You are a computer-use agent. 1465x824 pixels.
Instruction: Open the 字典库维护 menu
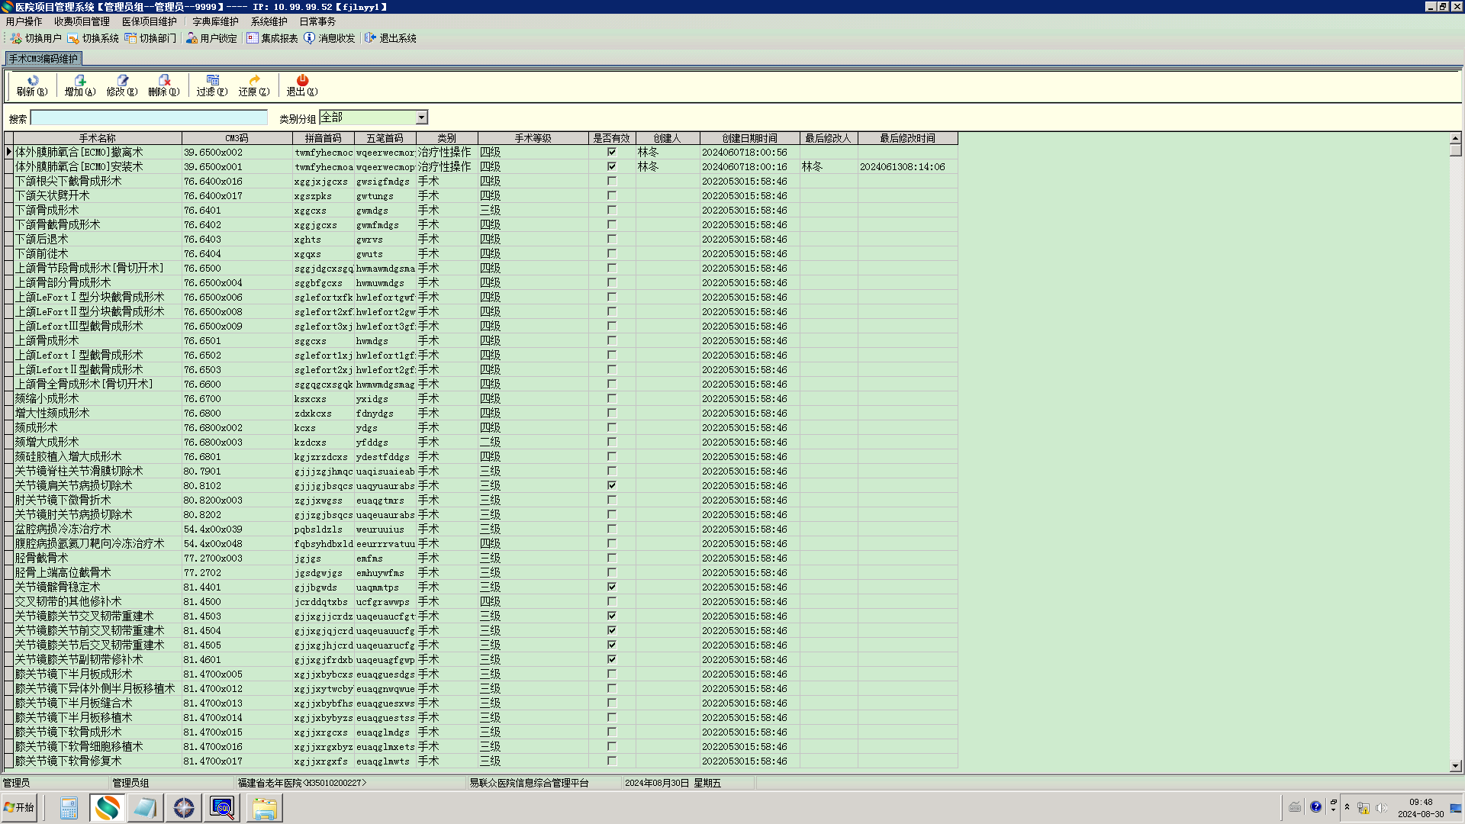tap(215, 21)
